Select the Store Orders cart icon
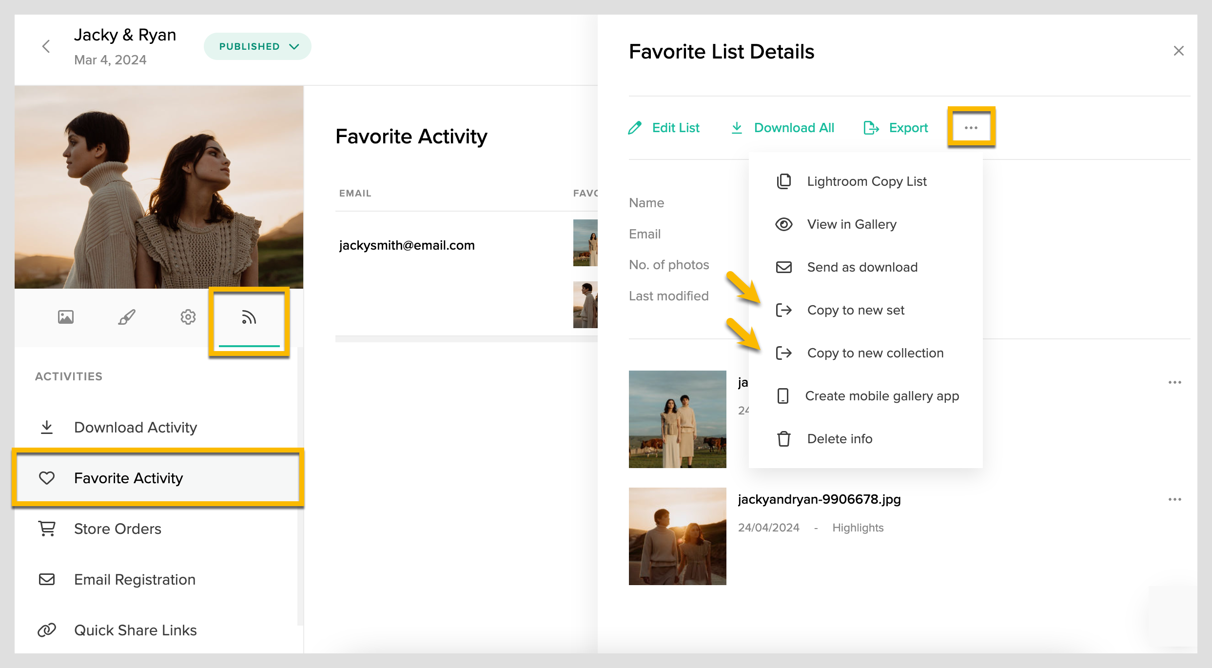The width and height of the screenshot is (1212, 668). (x=47, y=529)
